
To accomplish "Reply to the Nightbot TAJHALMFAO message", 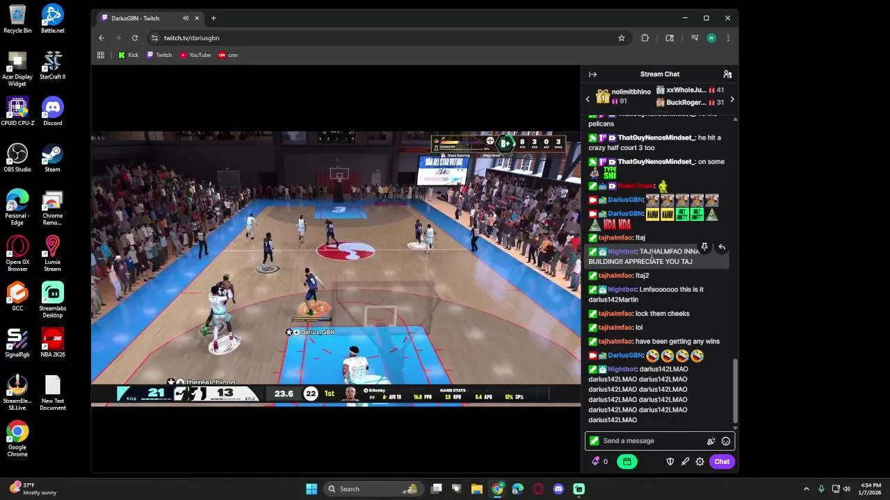I will [722, 247].
